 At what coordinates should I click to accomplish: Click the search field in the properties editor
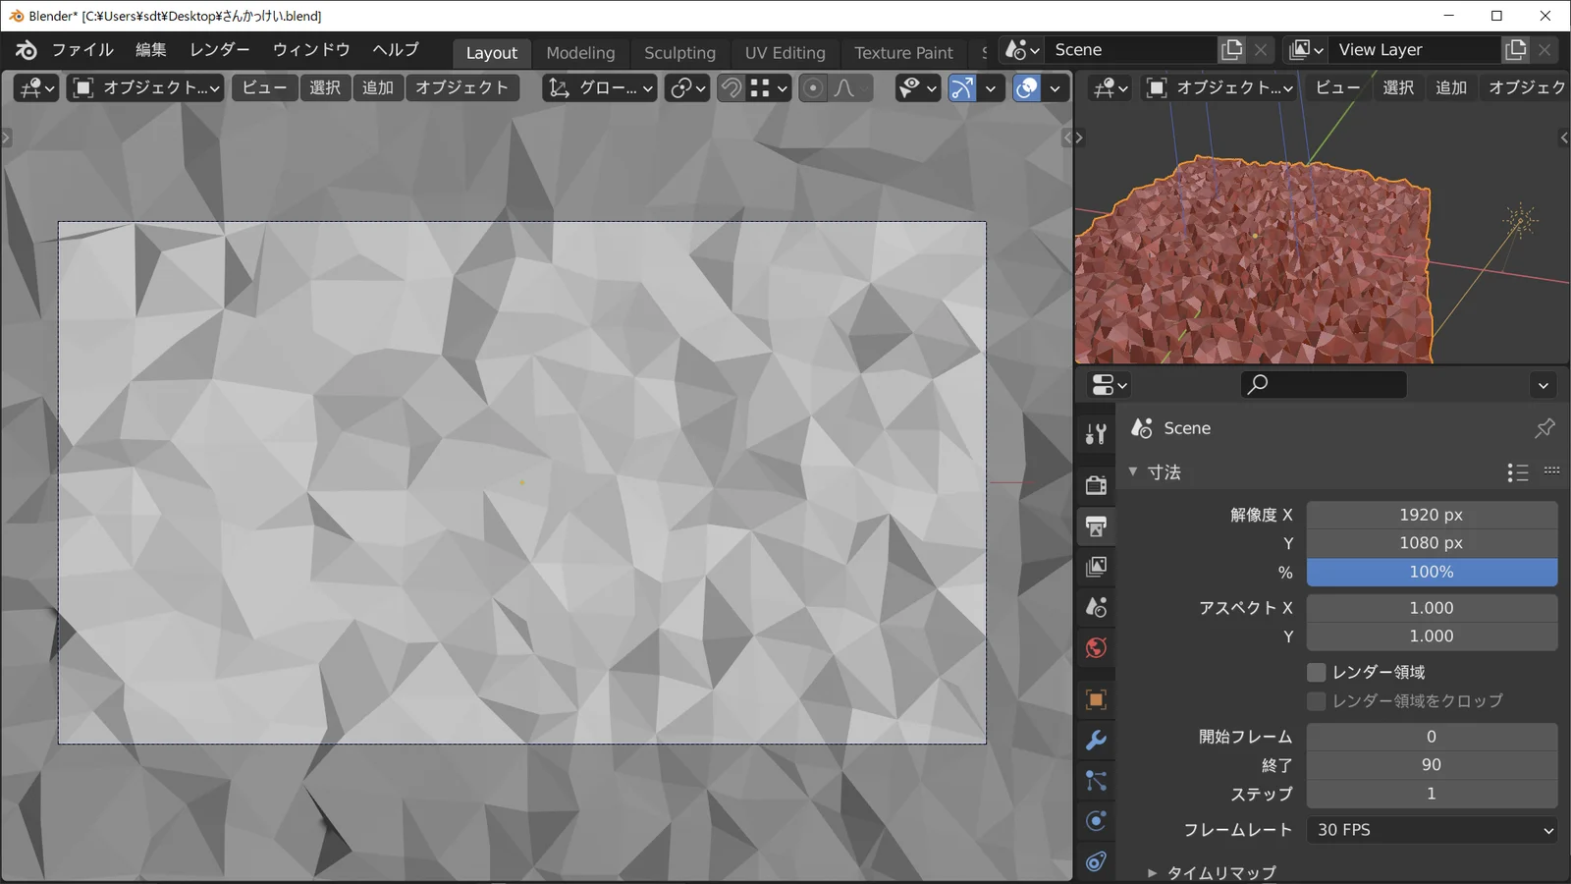pyautogui.click(x=1323, y=384)
